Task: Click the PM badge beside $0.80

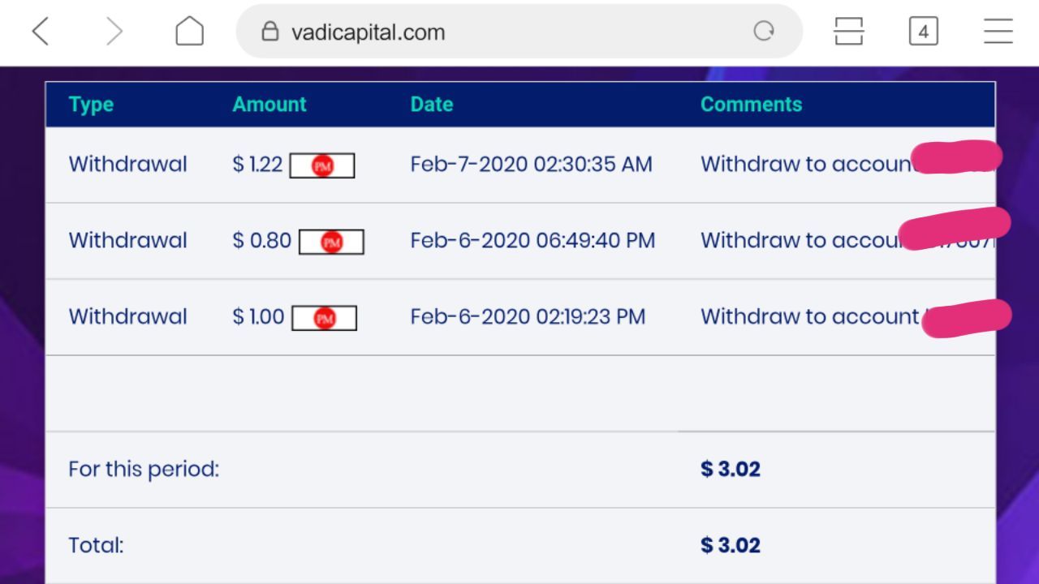Action: click(x=331, y=242)
